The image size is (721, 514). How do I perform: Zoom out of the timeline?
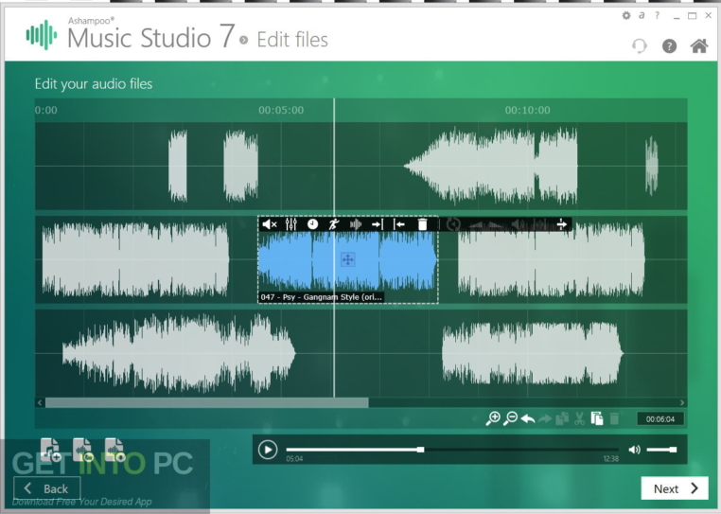[x=510, y=418]
